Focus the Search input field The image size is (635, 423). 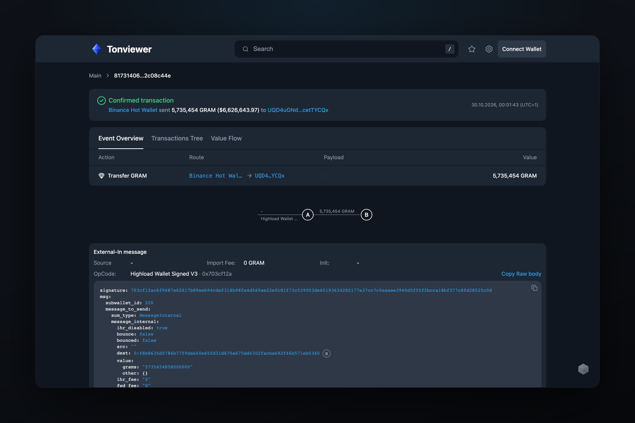(346, 49)
